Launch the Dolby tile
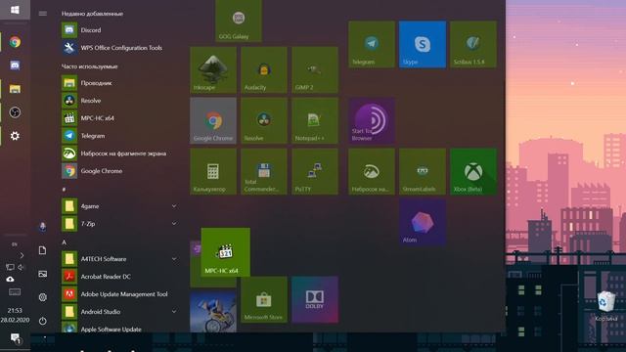This screenshot has height=352, width=626. 315,299
